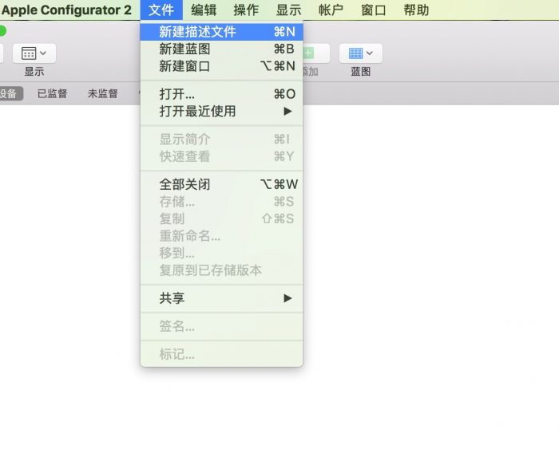Click the 显示 view toolbar icon
The width and height of the screenshot is (559, 468).
pos(29,53)
